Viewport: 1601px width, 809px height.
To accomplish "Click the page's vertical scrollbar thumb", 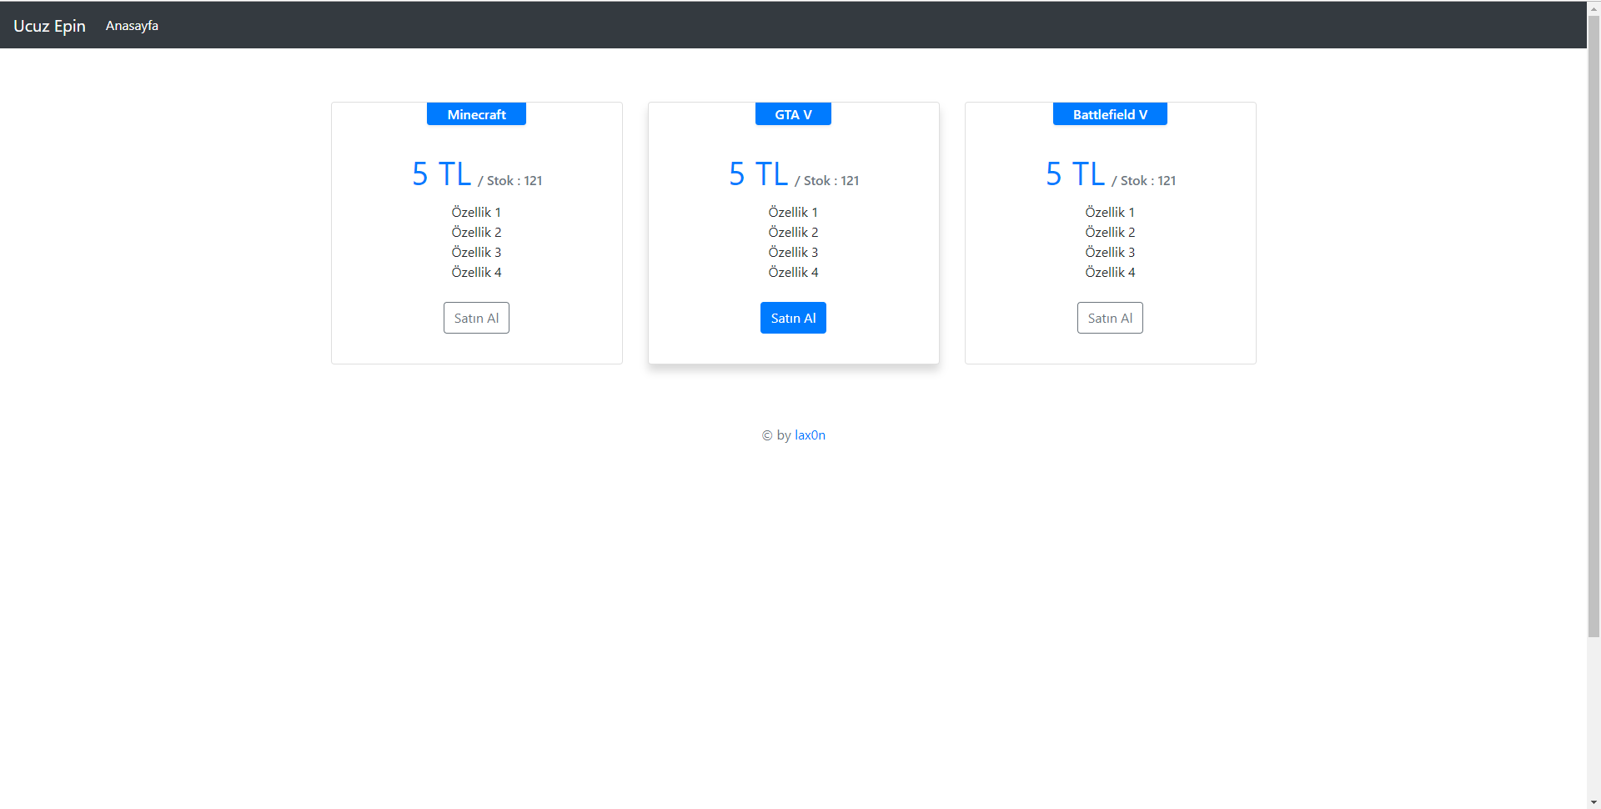I will click(1593, 326).
